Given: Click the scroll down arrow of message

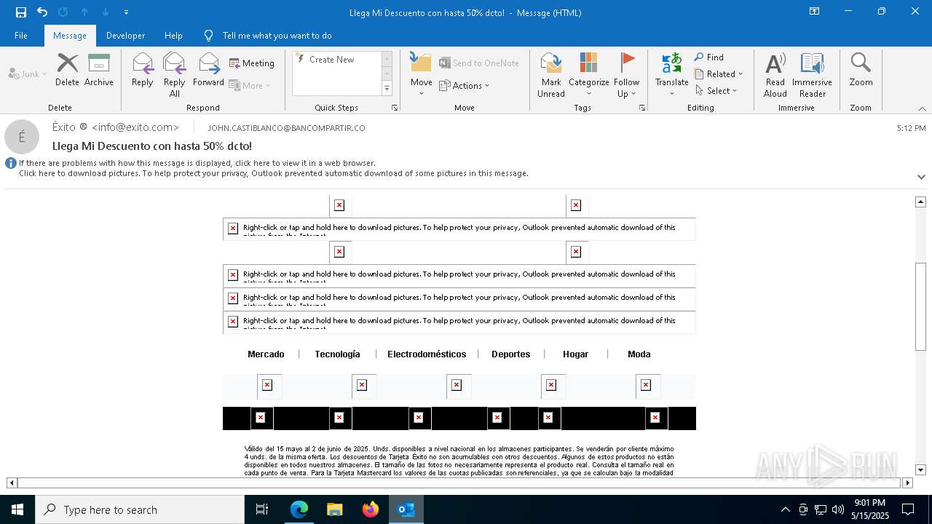Looking at the screenshot, I should coord(920,470).
